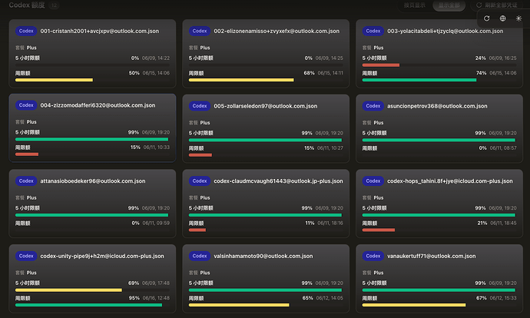Click Codex badge on 002-elizonenamisso card
Image resolution: width=530 pixels, height=318 pixels.
(x=200, y=31)
